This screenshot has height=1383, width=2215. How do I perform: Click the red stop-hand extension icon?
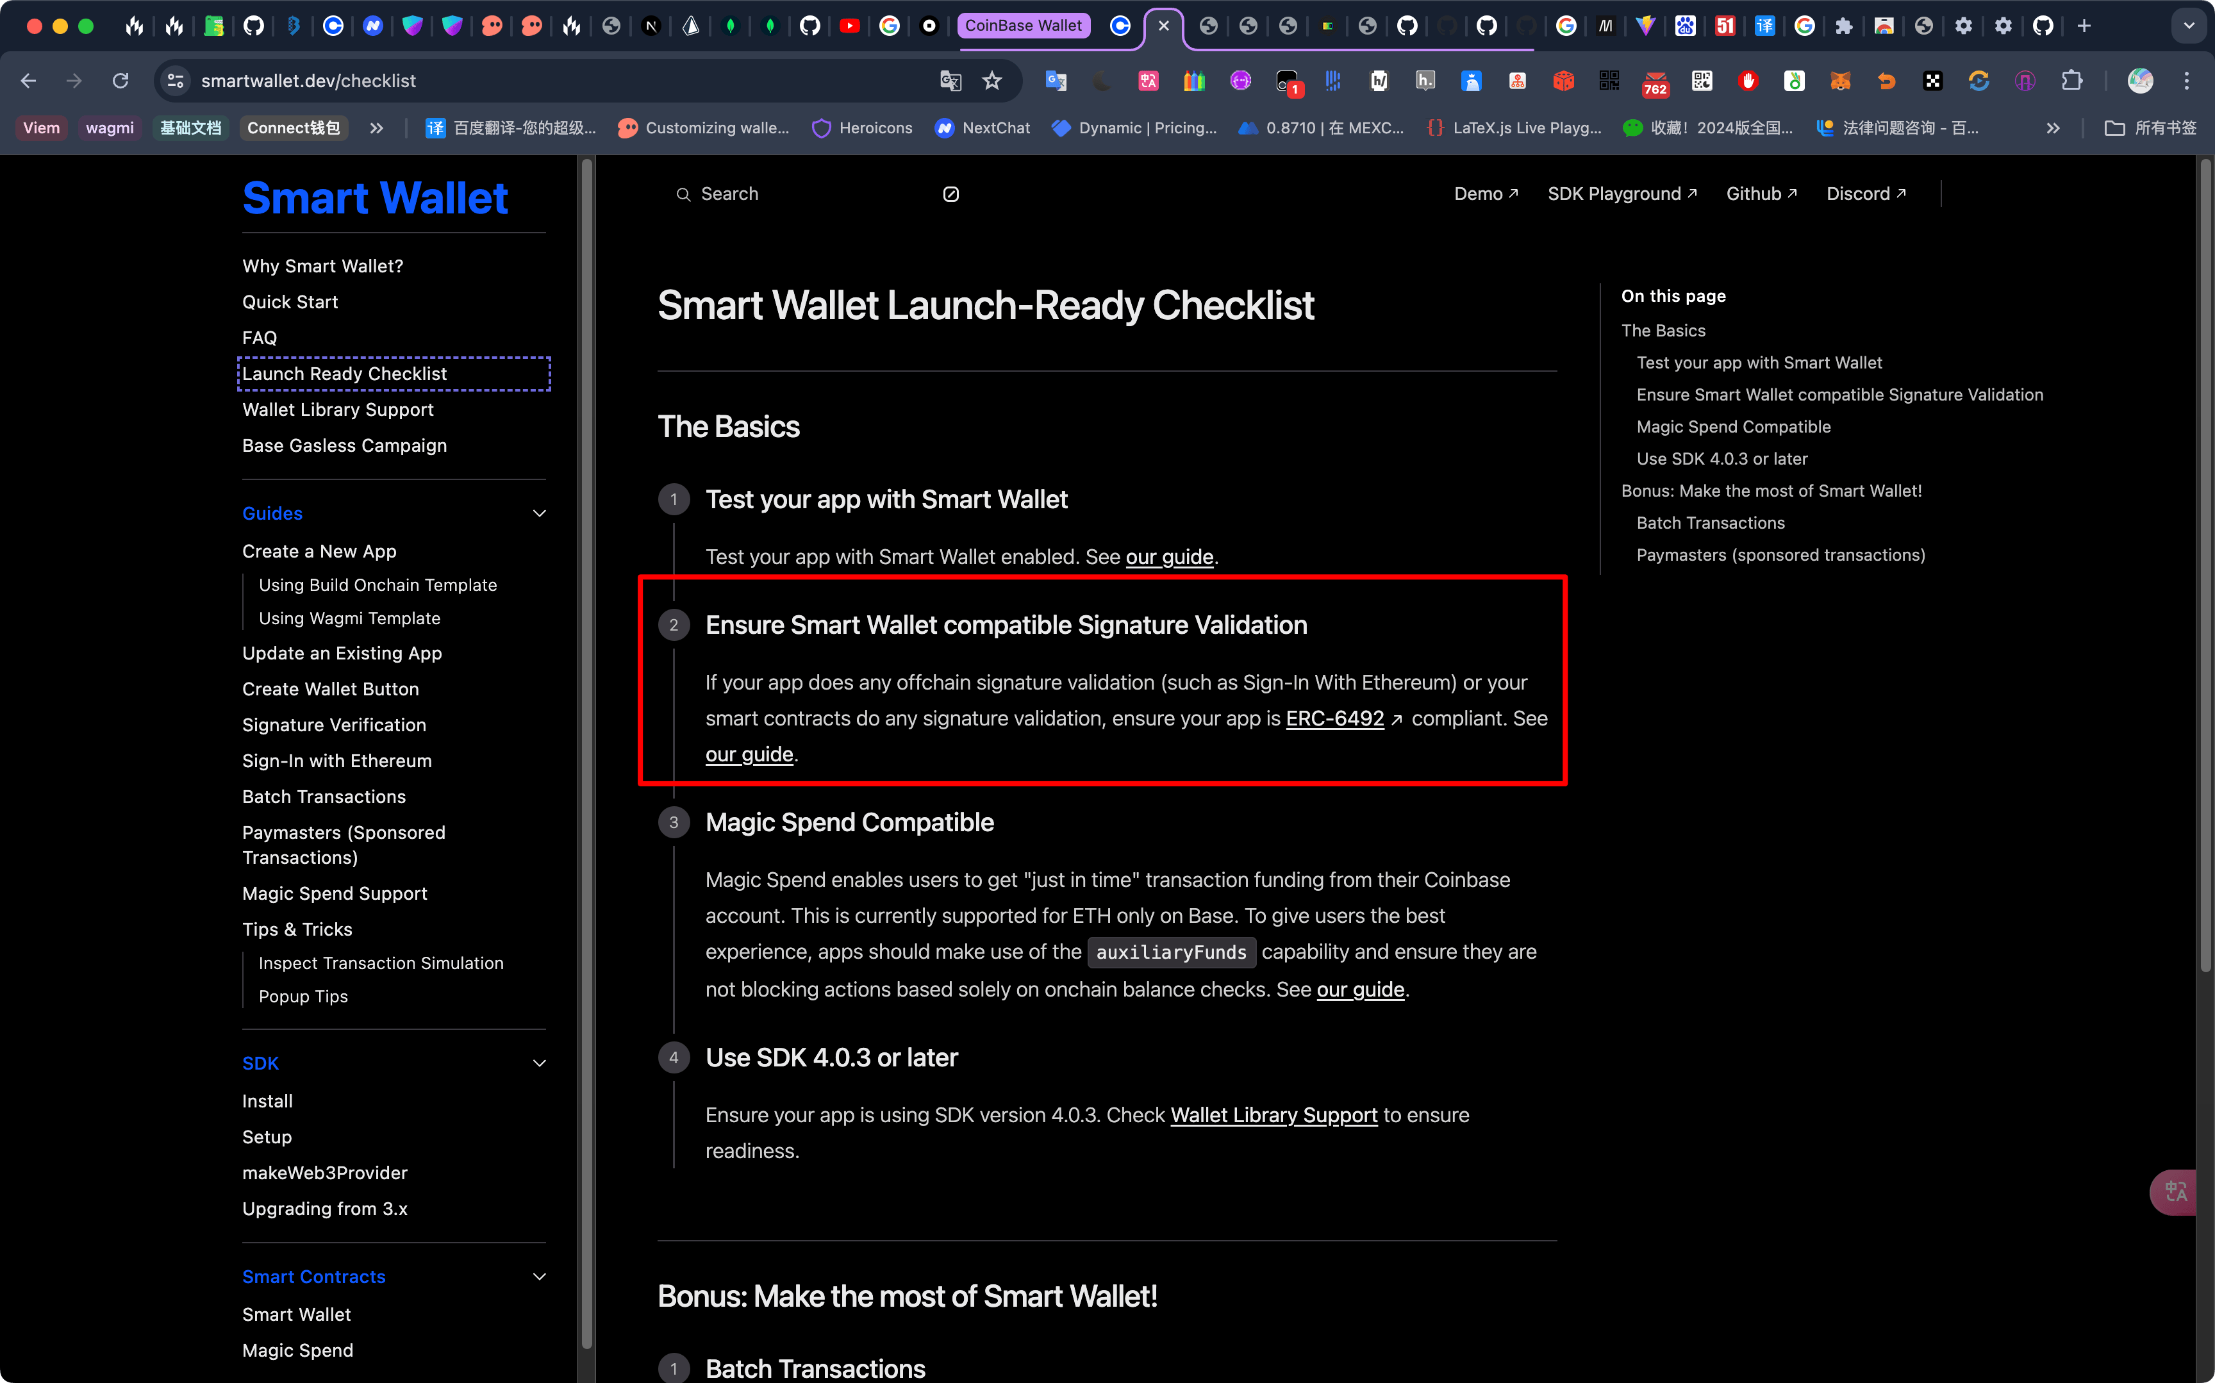[x=1748, y=81]
